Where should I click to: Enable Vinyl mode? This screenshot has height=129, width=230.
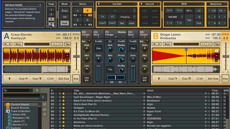click(x=65, y=23)
